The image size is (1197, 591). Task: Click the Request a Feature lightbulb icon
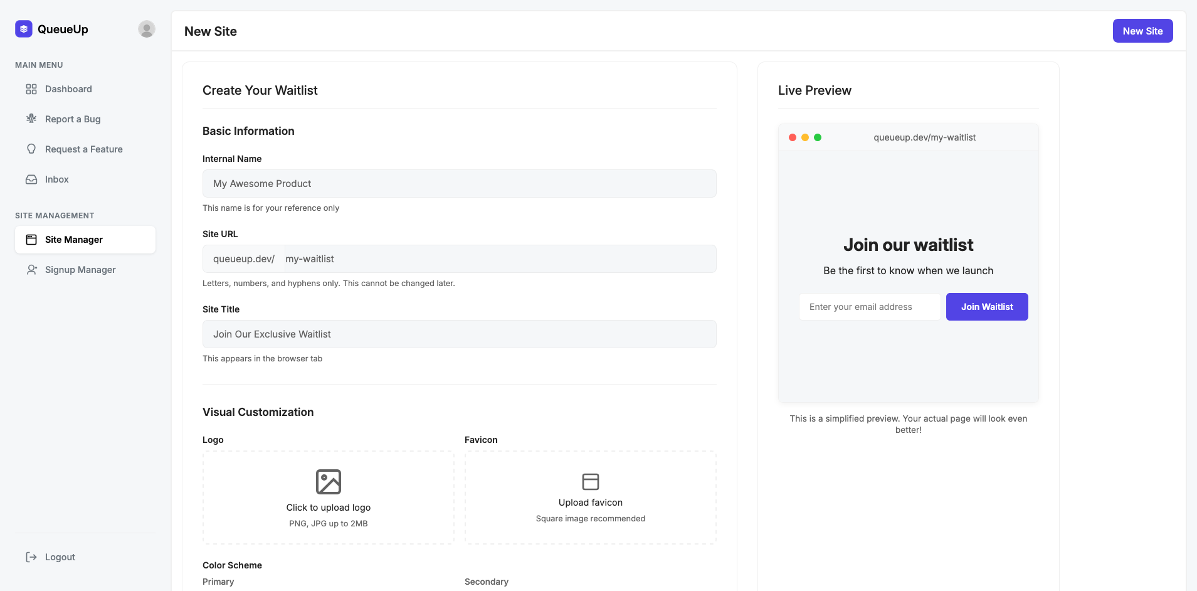pyautogui.click(x=31, y=149)
